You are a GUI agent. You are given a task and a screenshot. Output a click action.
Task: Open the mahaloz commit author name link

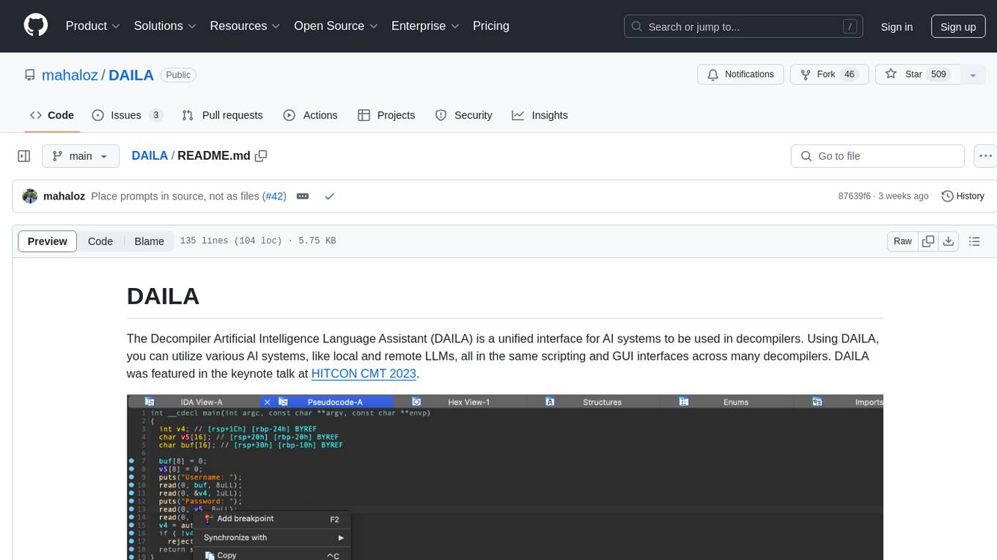pos(65,196)
